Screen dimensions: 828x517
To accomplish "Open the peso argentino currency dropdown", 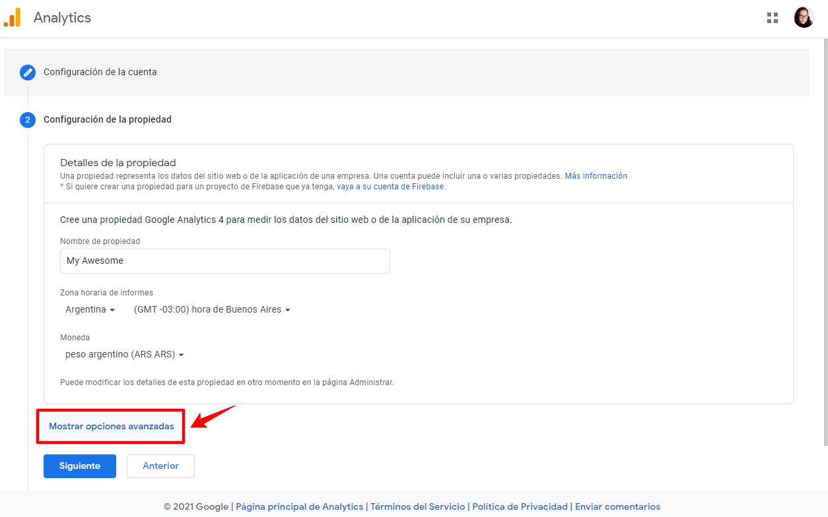I will coord(124,354).
